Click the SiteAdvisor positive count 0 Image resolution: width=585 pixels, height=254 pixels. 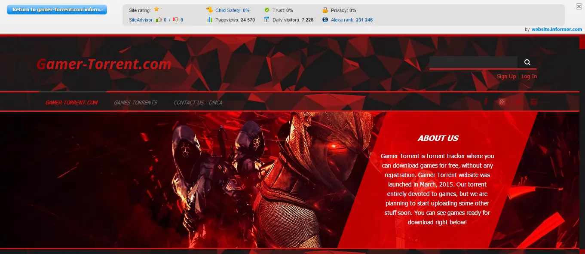point(165,20)
